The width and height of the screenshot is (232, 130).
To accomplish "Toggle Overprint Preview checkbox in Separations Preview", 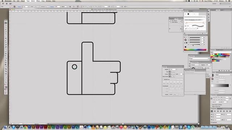I will click(x=185, y=73).
